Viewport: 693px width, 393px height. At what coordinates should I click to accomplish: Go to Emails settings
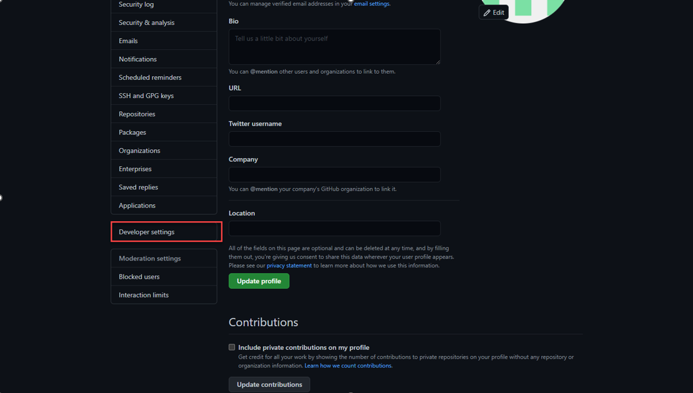tap(164, 41)
